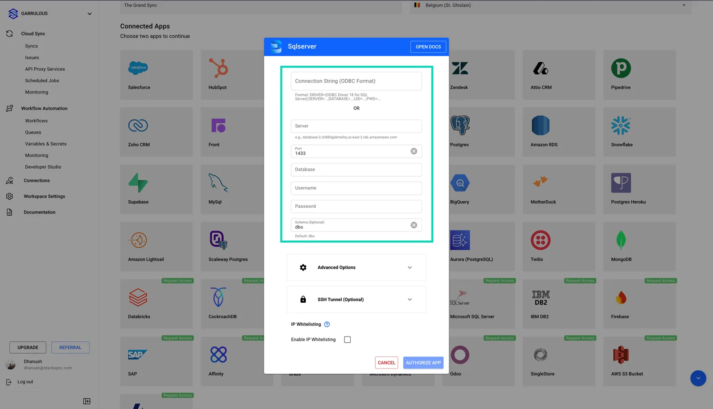Enable IP Whitelisting checkbox
The image size is (713, 409).
coord(348,340)
